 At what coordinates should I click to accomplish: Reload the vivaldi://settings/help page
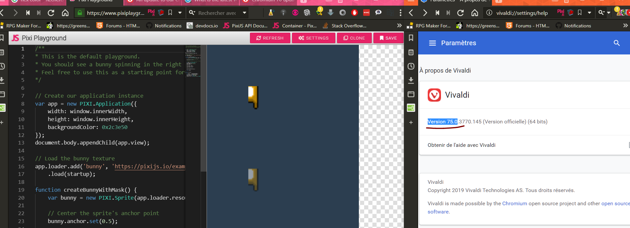coord(460,13)
